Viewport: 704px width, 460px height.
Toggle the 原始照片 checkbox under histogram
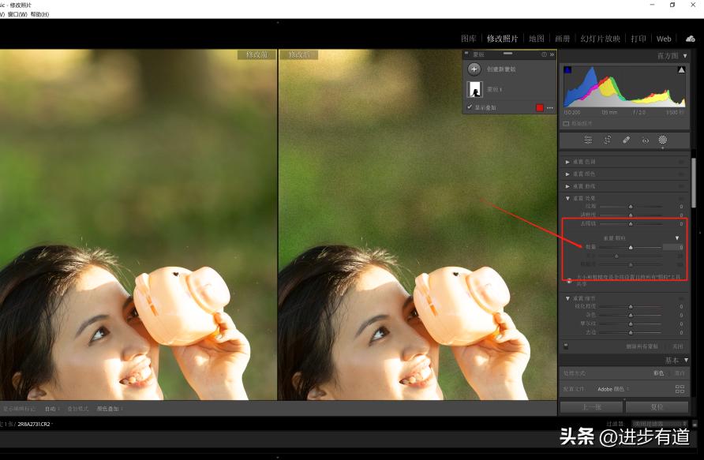click(566, 123)
